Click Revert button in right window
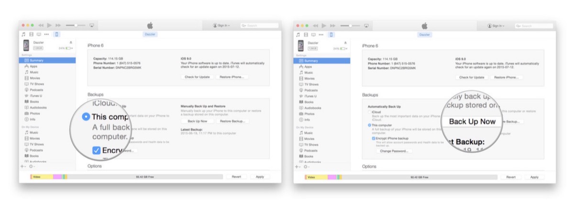This screenshot has height=208, width=574. tap(510, 177)
